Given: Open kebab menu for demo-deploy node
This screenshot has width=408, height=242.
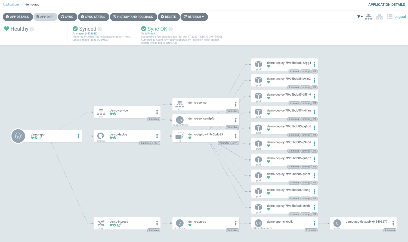Looking at the screenshot, I should click(157, 136).
